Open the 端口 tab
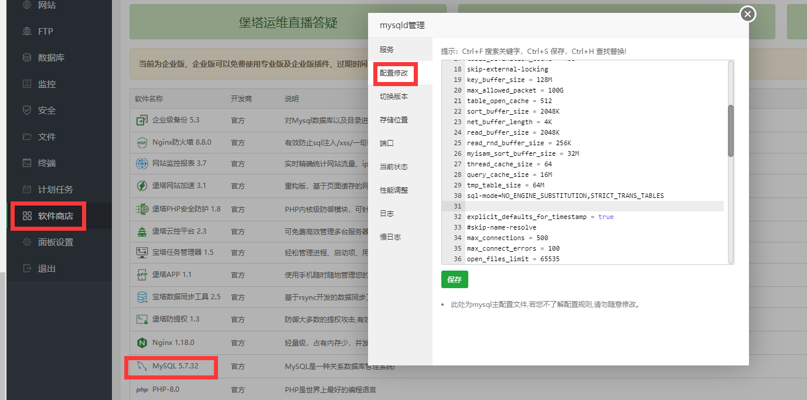The width and height of the screenshot is (807, 400). (400, 143)
